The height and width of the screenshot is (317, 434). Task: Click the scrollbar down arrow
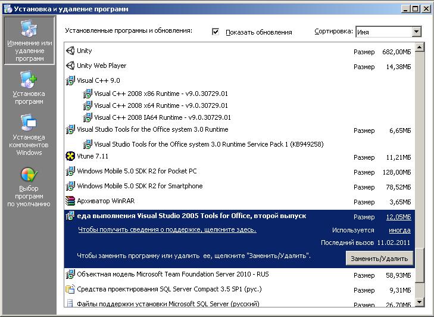pyautogui.click(x=420, y=302)
